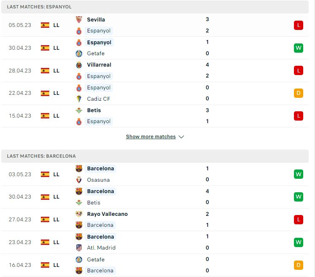The height and width of the screenshot is (277, 315).
Task: Open the Show more matches link
Action: point(151,137)
